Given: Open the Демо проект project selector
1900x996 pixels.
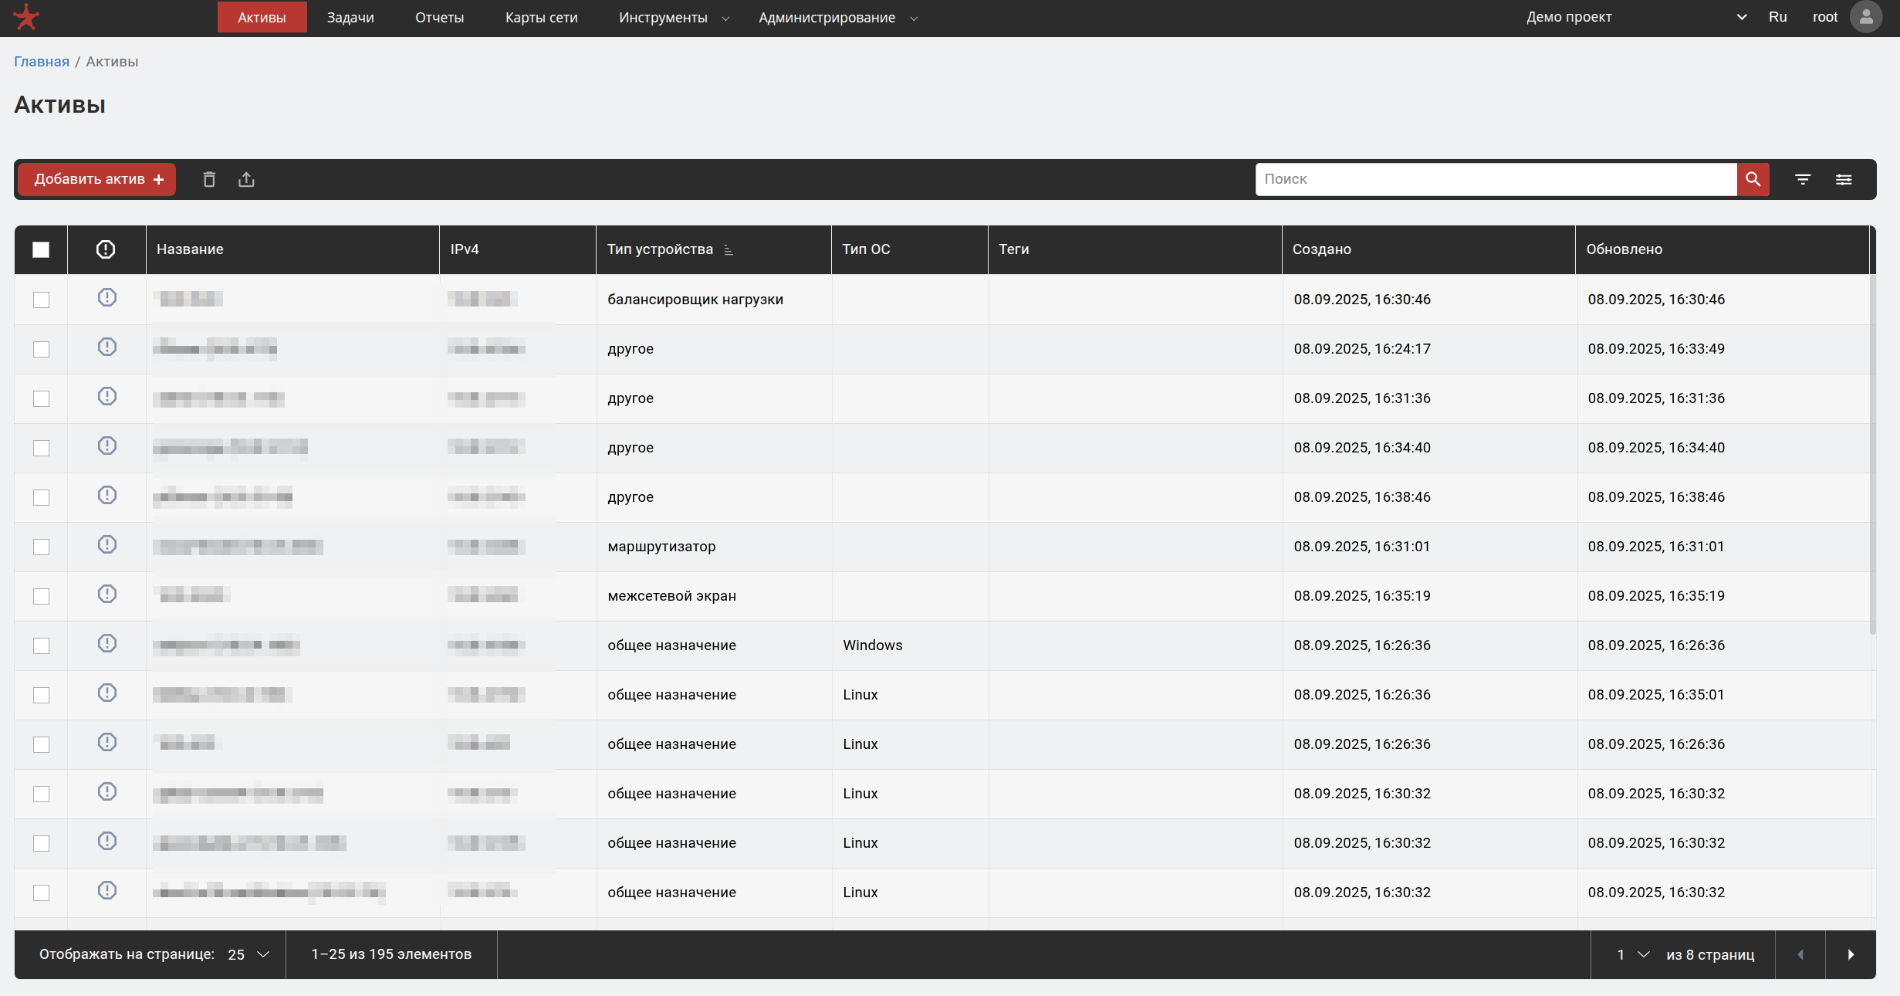Looking at the screenshot, I should click(1636, 17).
